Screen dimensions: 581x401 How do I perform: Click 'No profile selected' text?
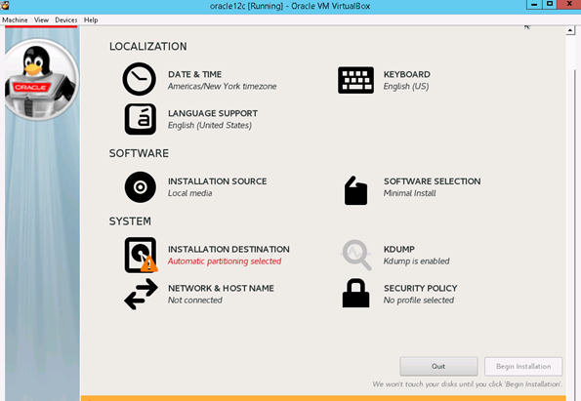pos(419,301)
